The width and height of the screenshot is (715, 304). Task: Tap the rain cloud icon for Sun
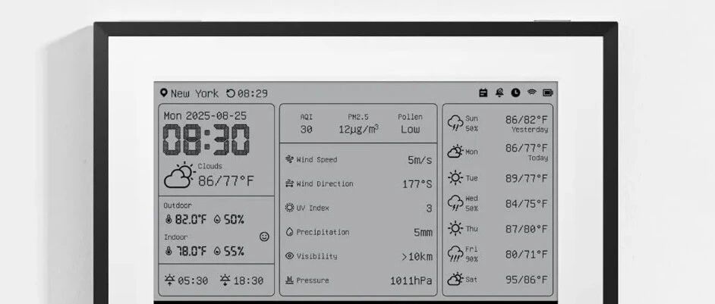[x=455, y=123]
